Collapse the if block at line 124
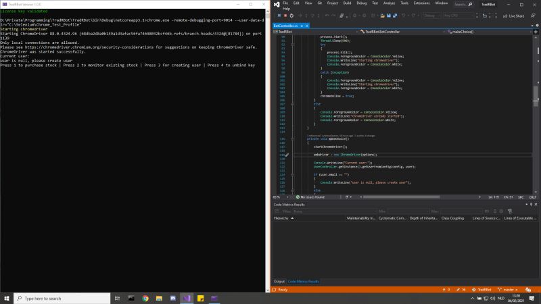Image resolution: width=541 pixels, height=304 pixels. tap(292, 175)
